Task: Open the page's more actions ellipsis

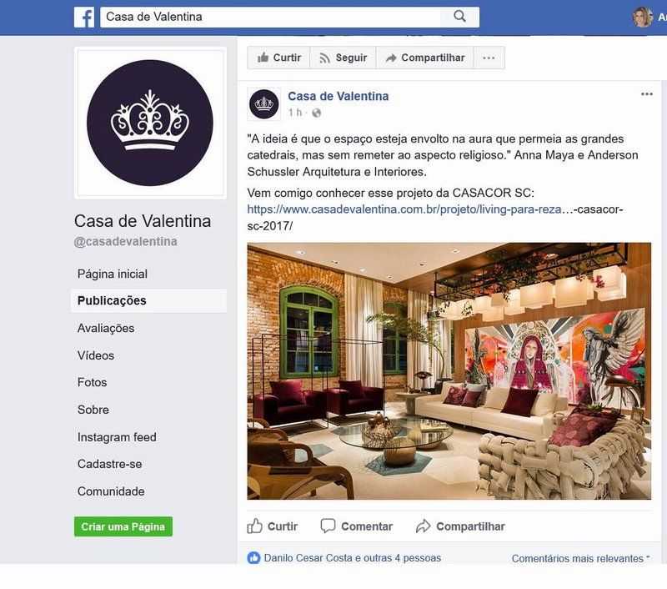Action: (x=489, y=58)
